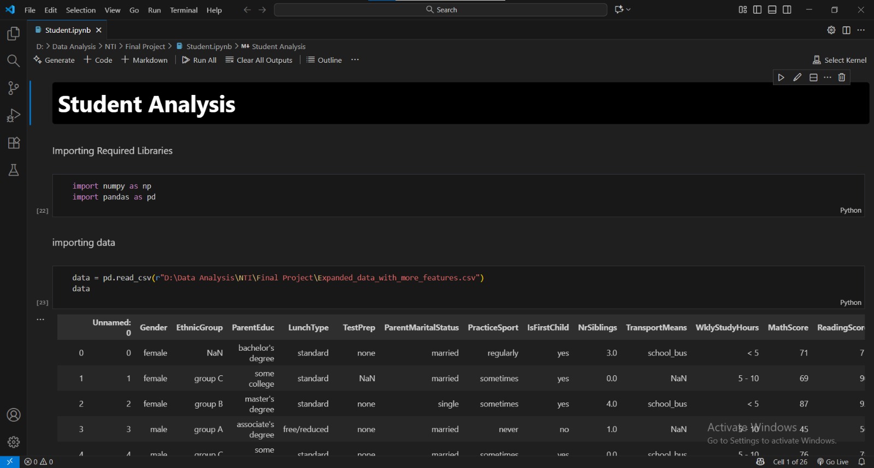Click the Search command center box

point(440,10)
